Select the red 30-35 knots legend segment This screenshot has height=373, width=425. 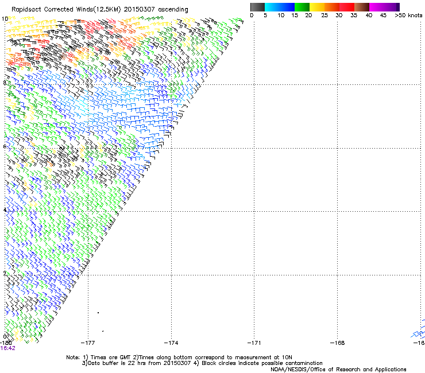pos(347,7)
